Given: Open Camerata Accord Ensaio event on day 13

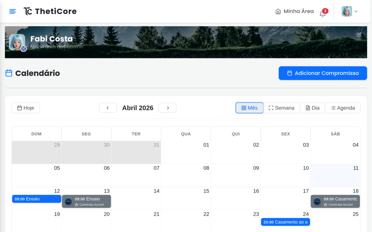Looking at the screenshot, I should [86, 202].
